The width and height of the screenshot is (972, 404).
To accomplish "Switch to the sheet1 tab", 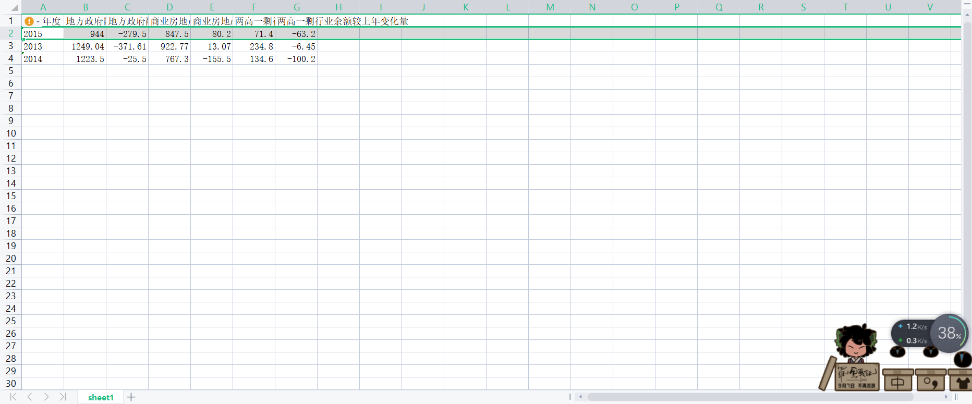I will click(101, 397).
